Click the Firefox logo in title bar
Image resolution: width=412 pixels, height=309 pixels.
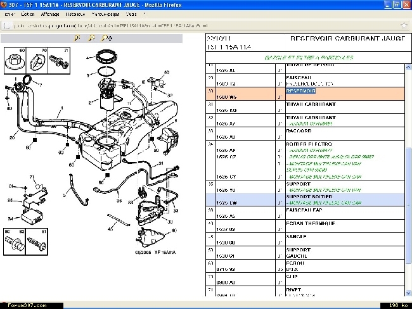pos(4,4)
